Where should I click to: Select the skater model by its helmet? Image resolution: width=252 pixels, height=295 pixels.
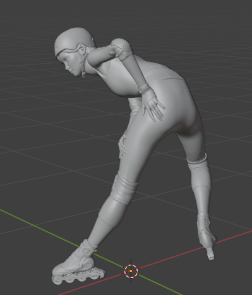(x=74, y=41)
